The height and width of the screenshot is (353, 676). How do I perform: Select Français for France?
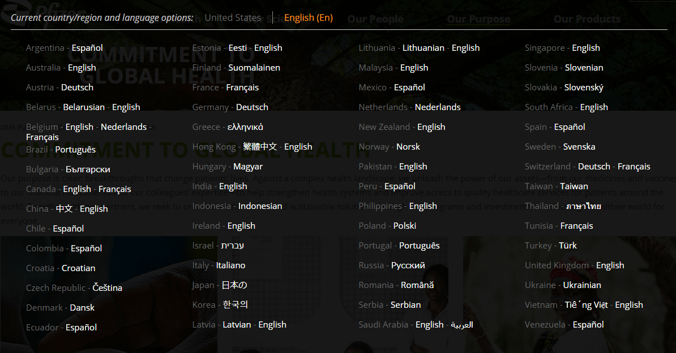coord(242,88)
